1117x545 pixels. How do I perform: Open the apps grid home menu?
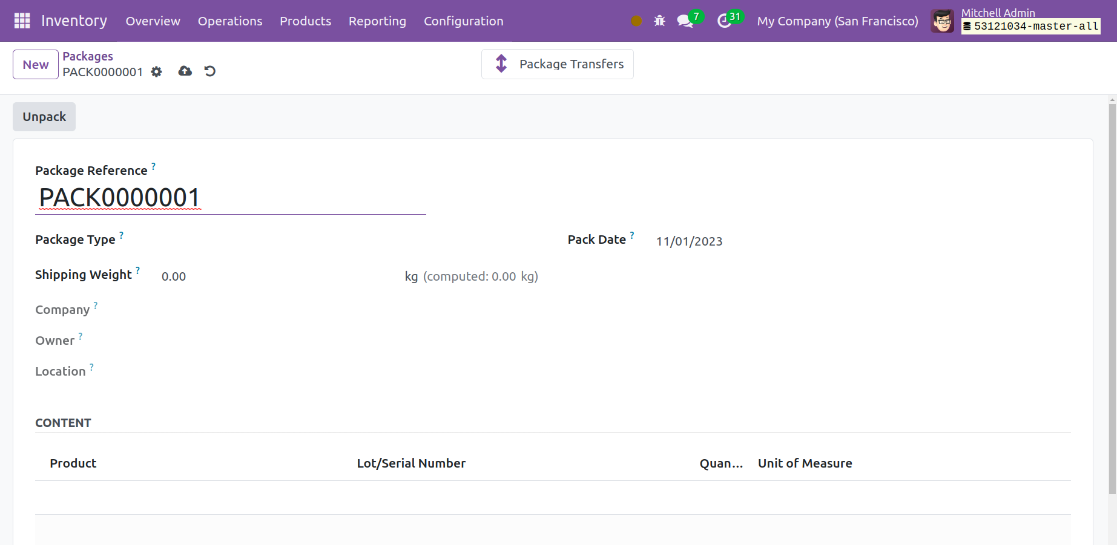pos(22,21)
